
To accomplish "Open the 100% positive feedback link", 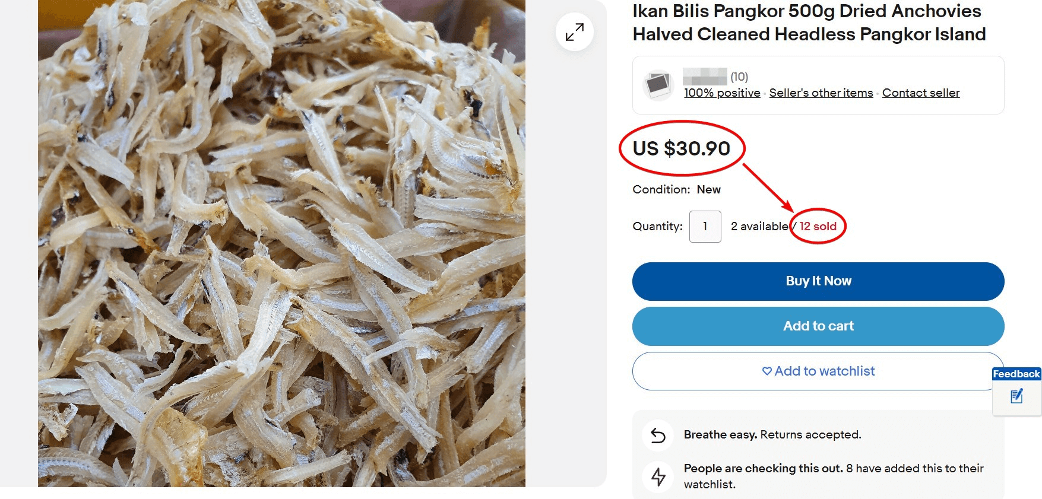I will click(x=722, y=93).
